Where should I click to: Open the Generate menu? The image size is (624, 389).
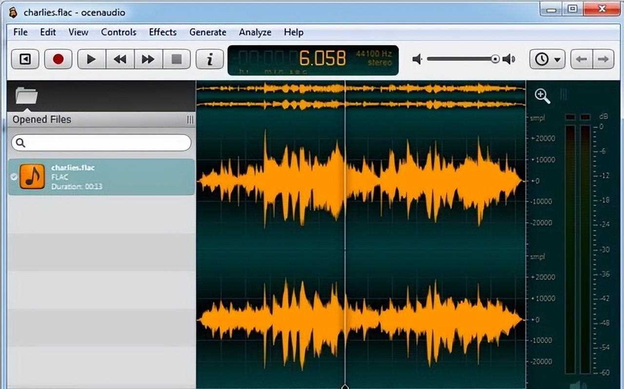pyautogui.click(x=208, y=32)
